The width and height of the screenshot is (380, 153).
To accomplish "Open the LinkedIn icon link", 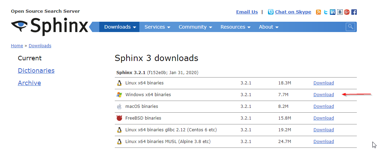I will (333, 12).
